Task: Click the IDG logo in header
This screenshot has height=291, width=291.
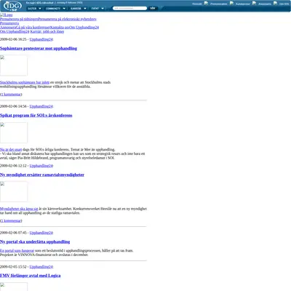Action: pos(12,6)
